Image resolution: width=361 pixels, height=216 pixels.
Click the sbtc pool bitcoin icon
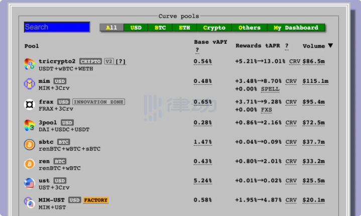tap(30, 145)
